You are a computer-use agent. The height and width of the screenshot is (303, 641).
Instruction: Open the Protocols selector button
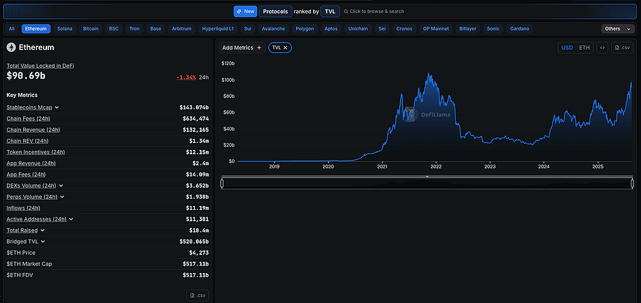click(x=275, y=11)
